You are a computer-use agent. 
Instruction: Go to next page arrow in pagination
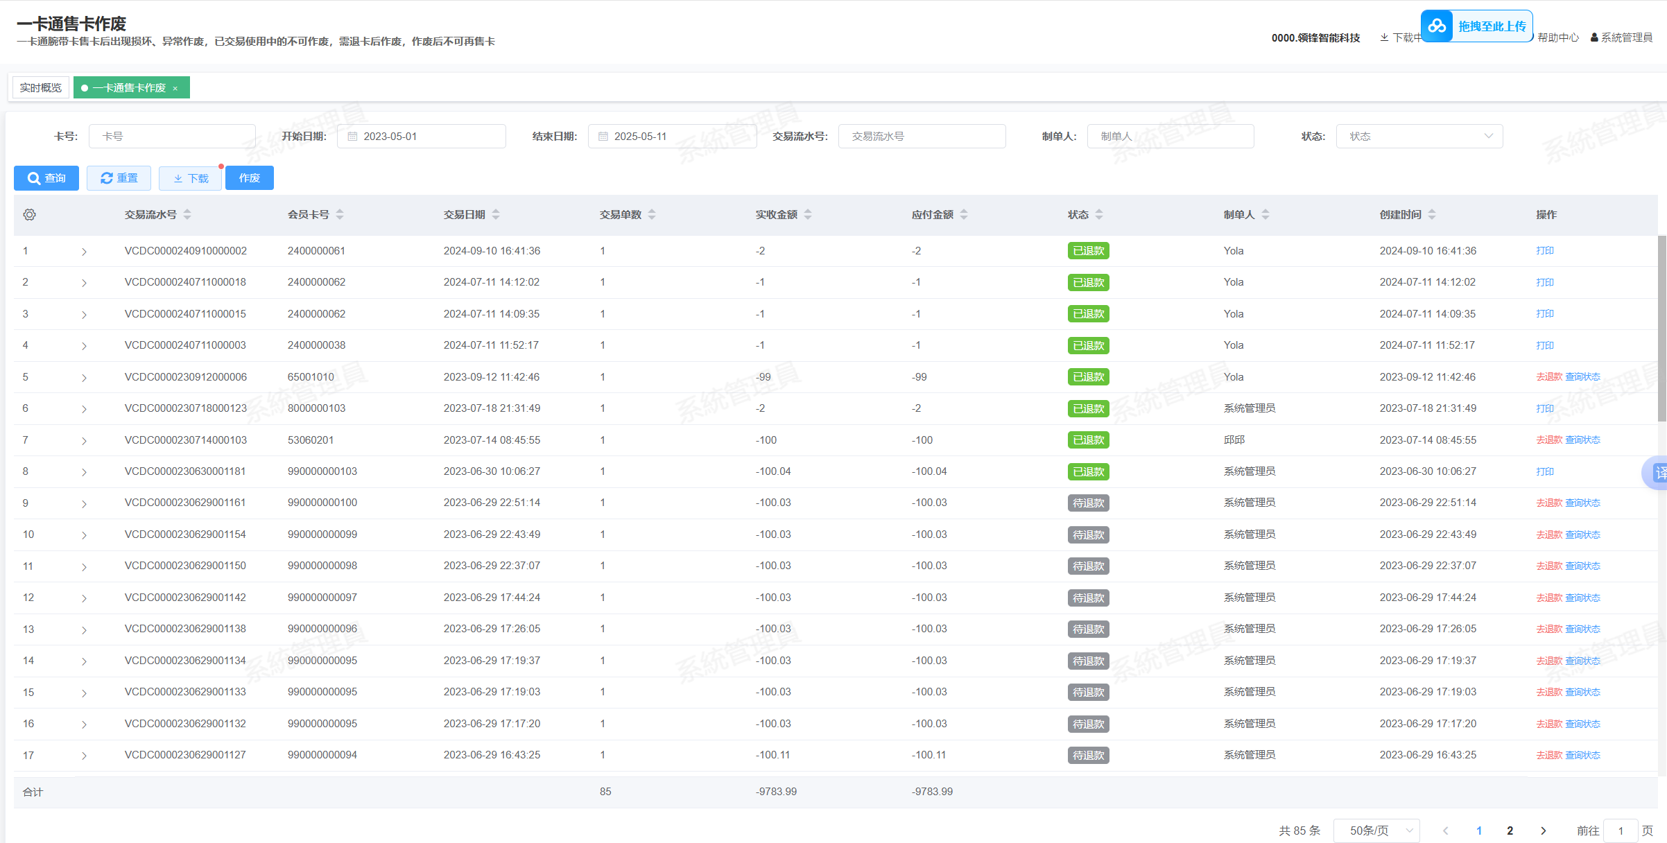click(1543, 831)
